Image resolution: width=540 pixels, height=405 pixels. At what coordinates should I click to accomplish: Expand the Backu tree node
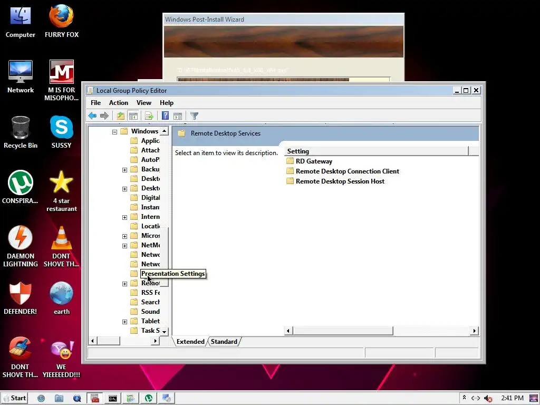pyautogui.click(x=124, y=170)
